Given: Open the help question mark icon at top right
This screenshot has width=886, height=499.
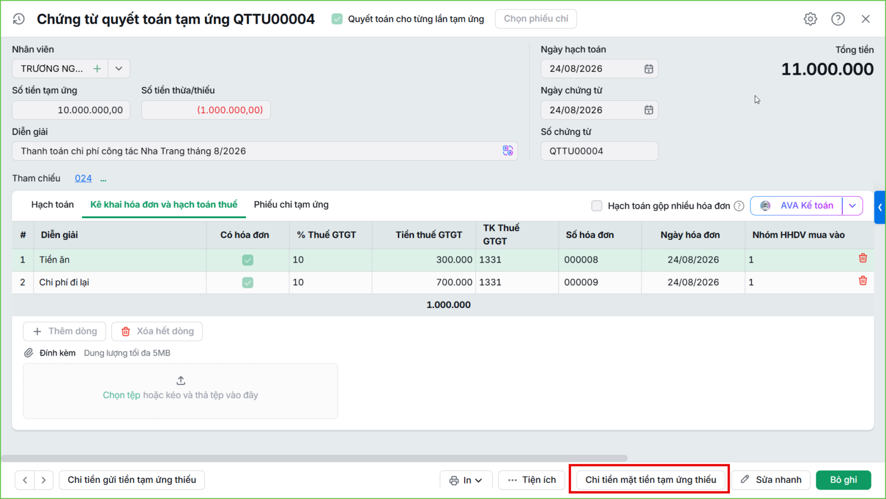Looking at the screenshot, I should coord(838,19).
